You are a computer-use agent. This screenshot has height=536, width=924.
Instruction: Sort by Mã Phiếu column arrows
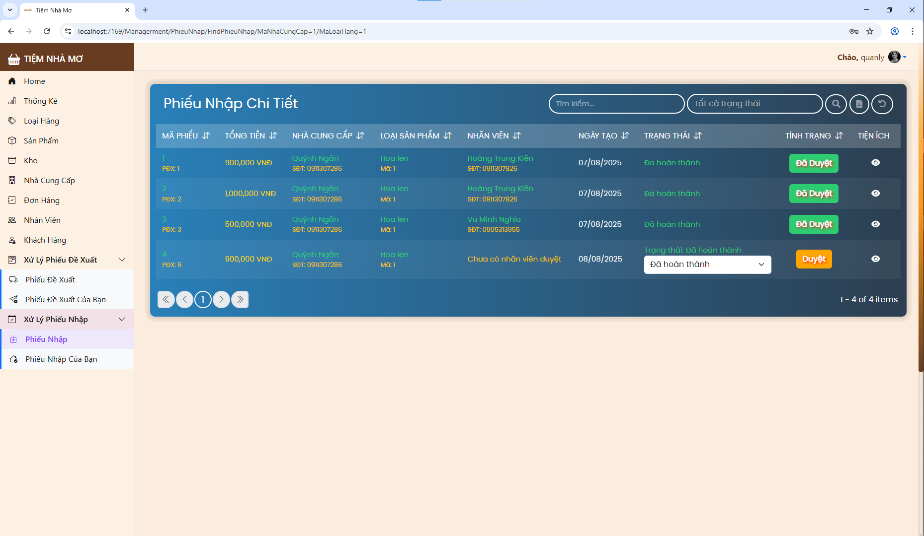pos(206,135)
